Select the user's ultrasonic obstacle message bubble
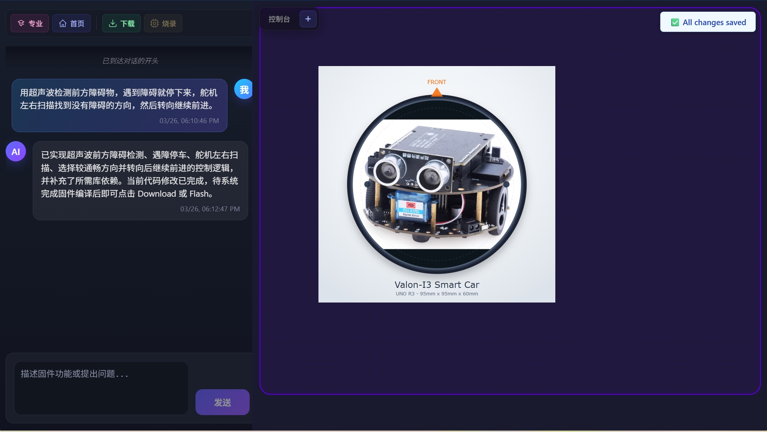 pos(119,105)
